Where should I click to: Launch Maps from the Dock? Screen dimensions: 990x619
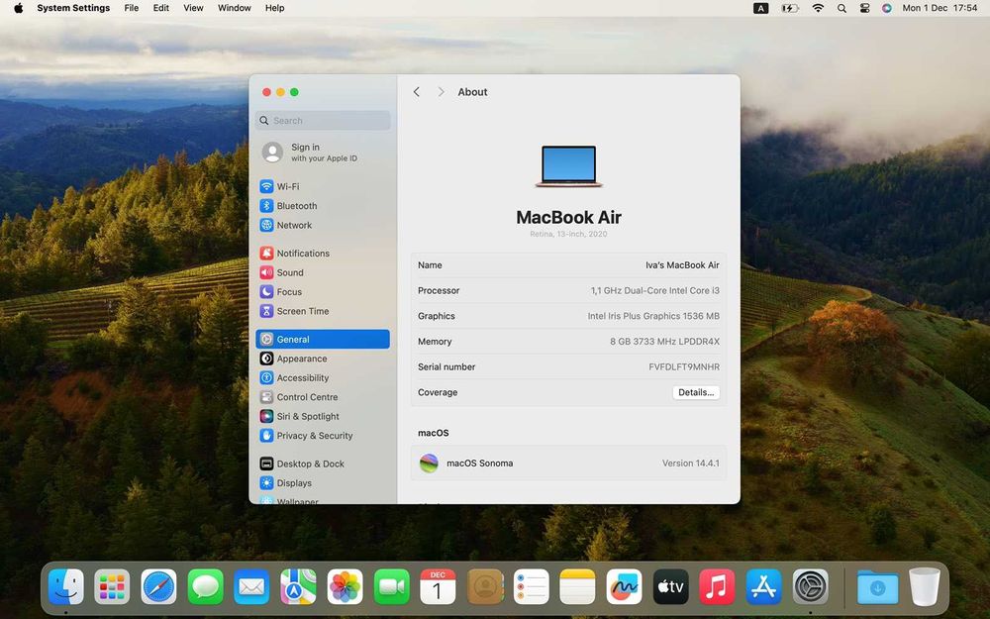[x=299, y=586]
